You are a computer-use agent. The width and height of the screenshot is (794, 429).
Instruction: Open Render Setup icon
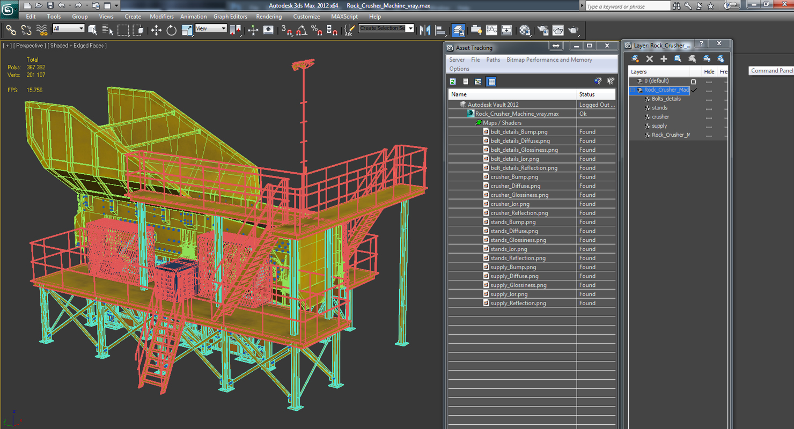[543, 30]
